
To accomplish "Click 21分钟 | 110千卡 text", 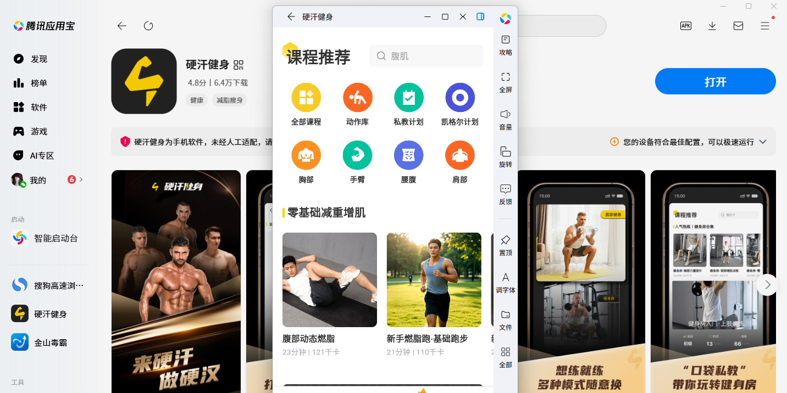I will (x=415, y=352).
